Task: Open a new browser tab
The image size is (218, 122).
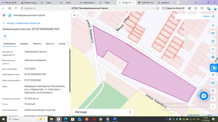Action: pos(178,2)
